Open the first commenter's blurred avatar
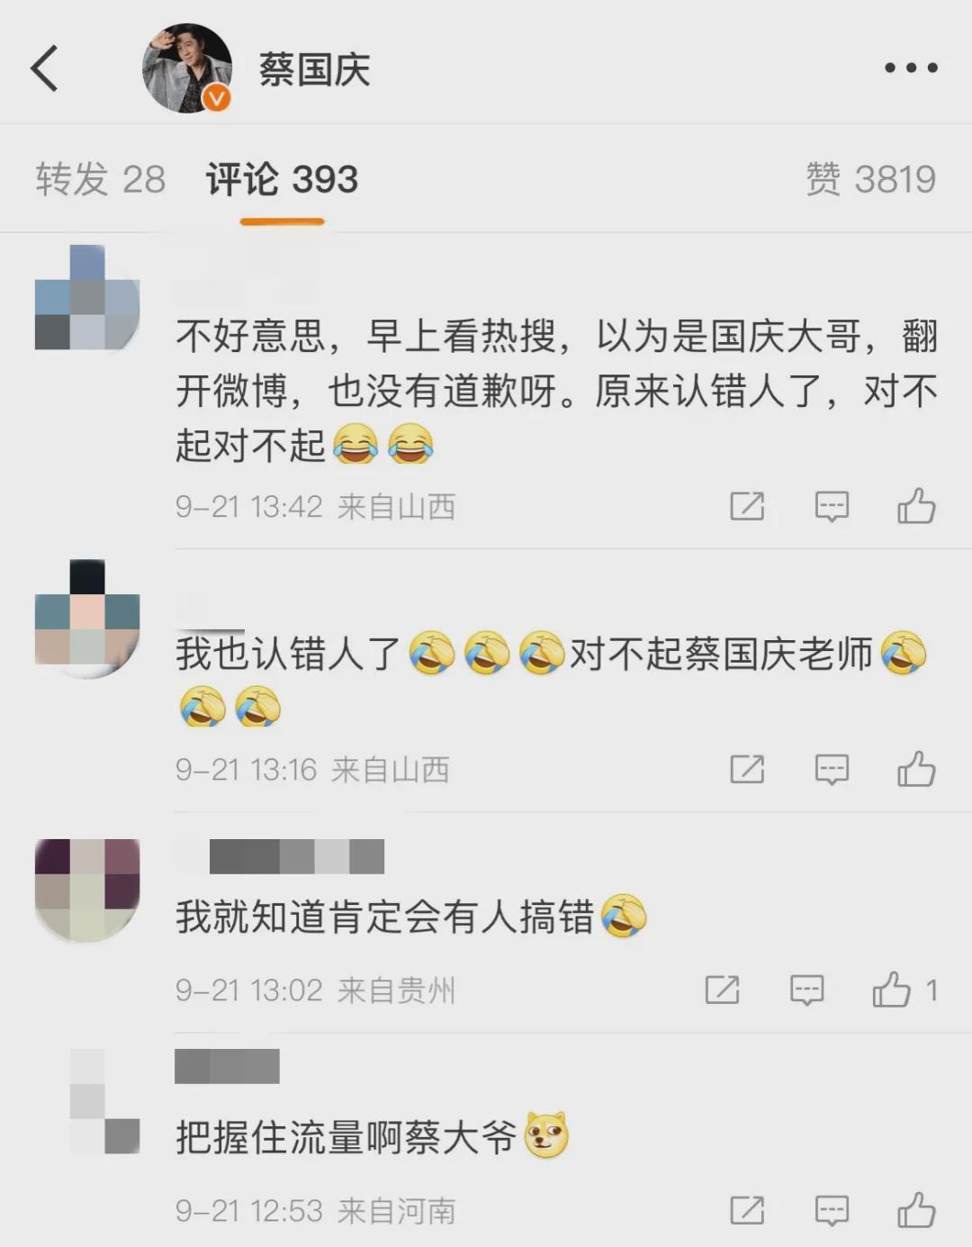This screenshot has width=972, height=1247. [x=87, y=298]
